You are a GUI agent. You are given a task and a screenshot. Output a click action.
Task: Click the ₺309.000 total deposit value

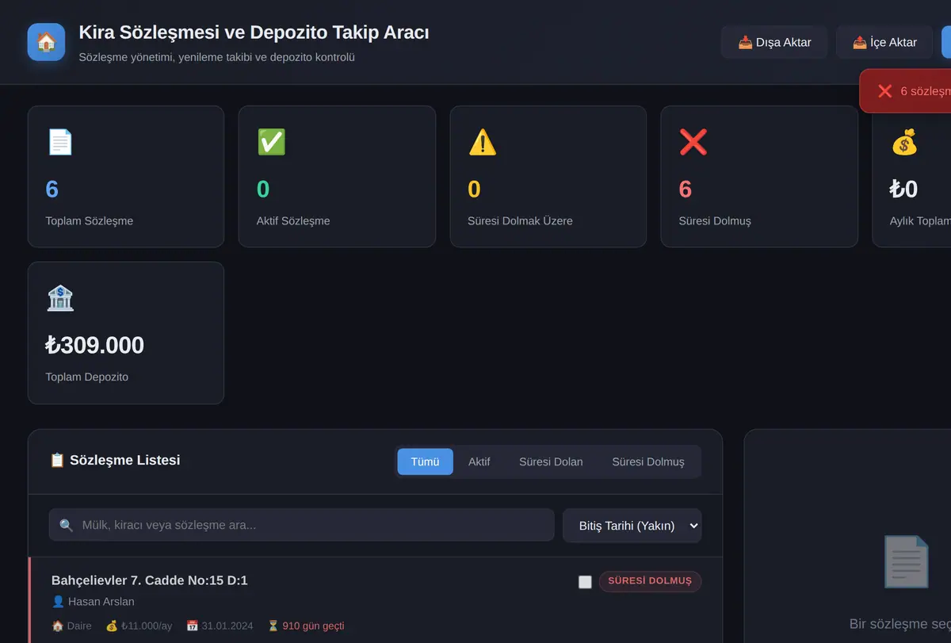95,345
